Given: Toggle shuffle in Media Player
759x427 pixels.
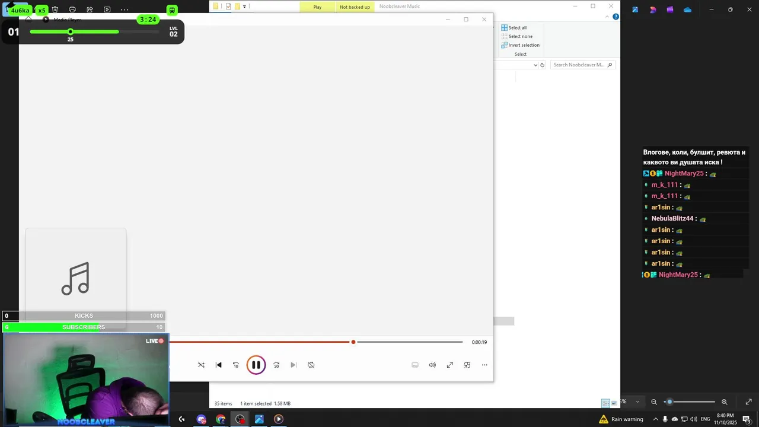Looking at the screenshot, I should click(x=201, y=365).
